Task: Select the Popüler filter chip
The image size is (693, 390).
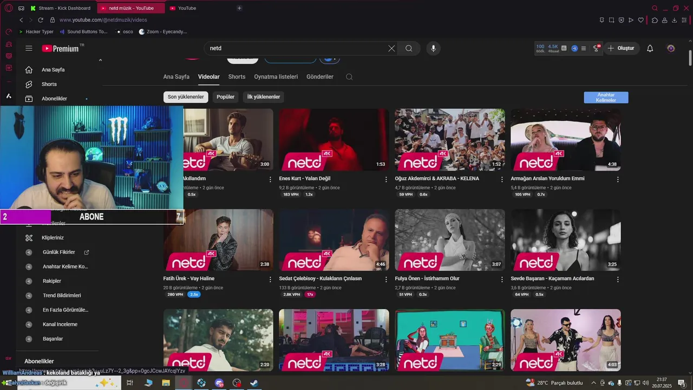Action: click(226, 97)
